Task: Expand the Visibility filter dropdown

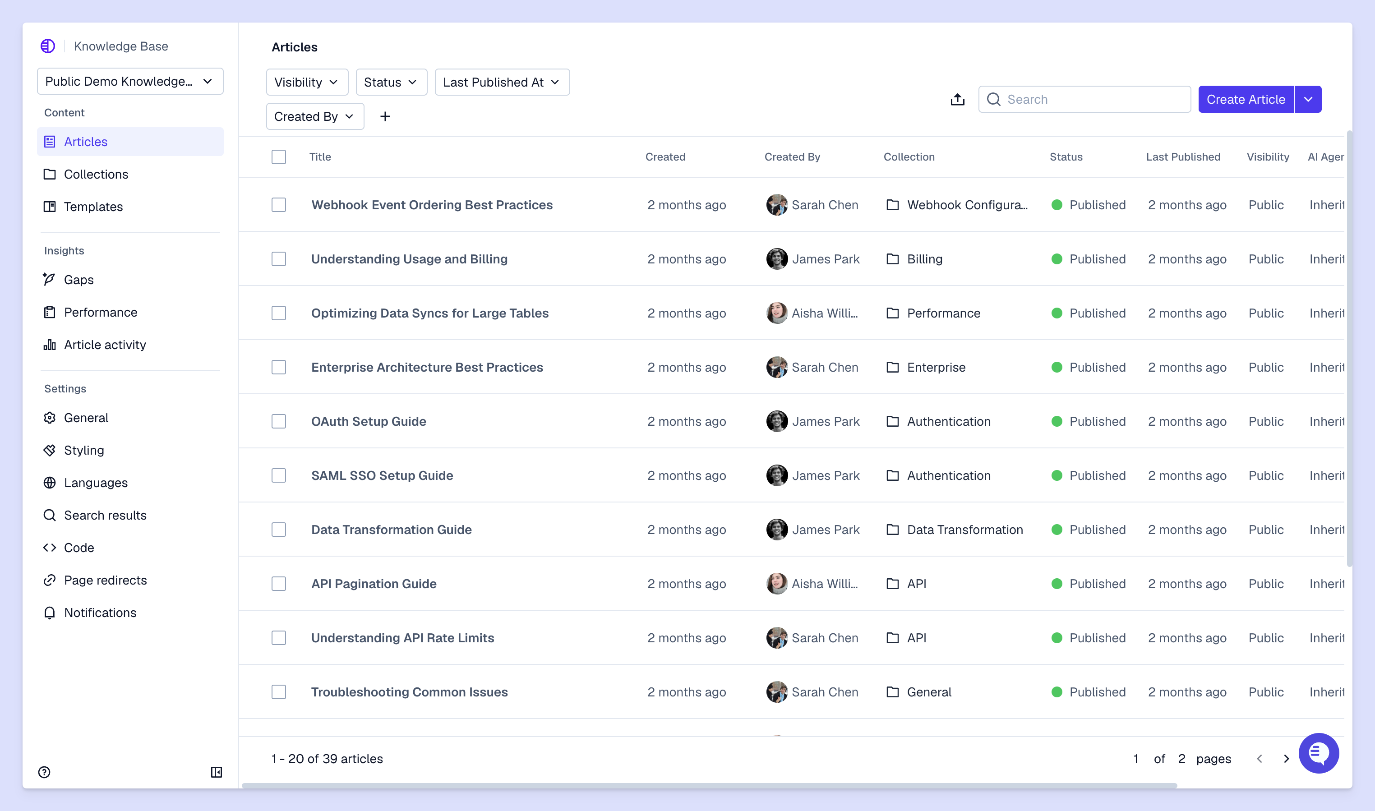Action: [x=307, y=82]
